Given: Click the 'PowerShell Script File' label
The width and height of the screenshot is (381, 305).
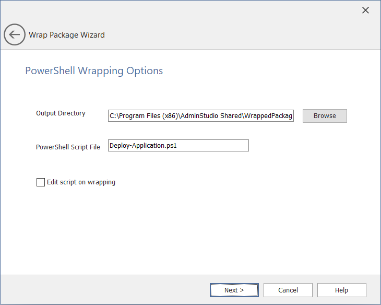Looking at the screenshot, I should (68, 147).
